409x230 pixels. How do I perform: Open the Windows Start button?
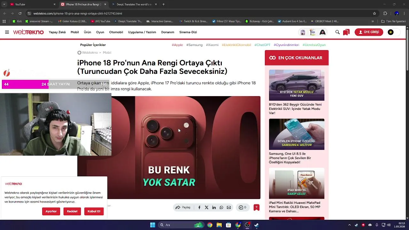coord(153,225)
